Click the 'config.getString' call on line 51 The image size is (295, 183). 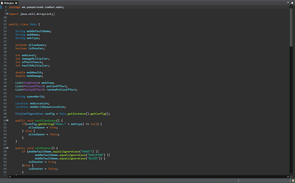tap(40, 124)
